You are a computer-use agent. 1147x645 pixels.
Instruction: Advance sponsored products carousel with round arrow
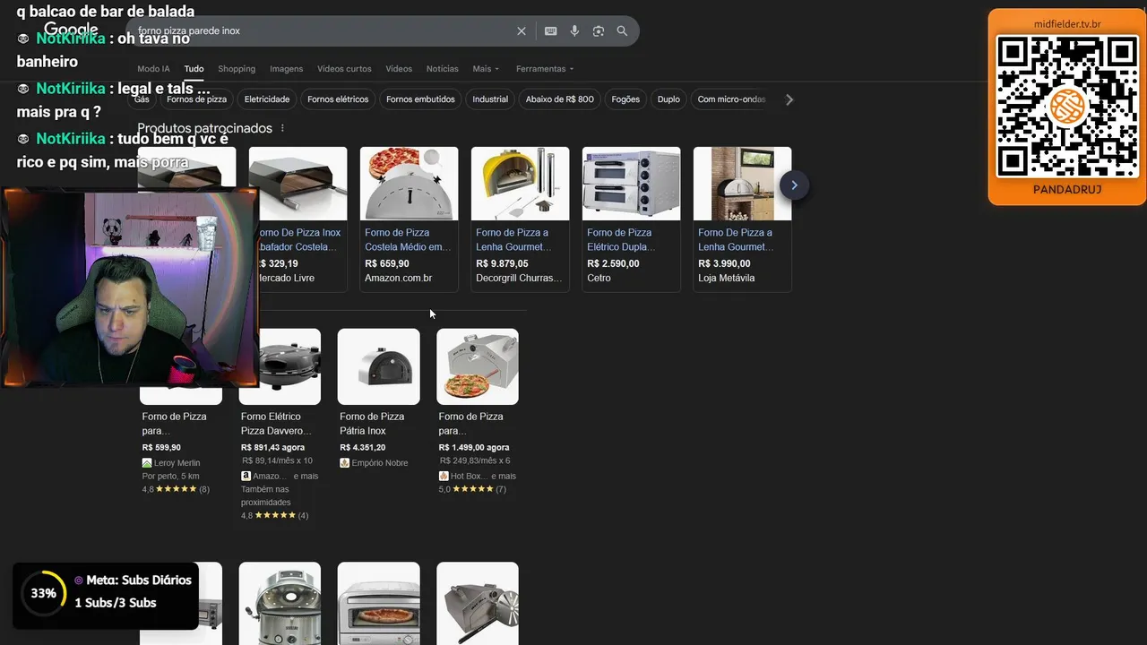794,185
